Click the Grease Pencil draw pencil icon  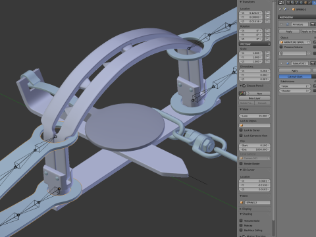[x=242, y=93]
